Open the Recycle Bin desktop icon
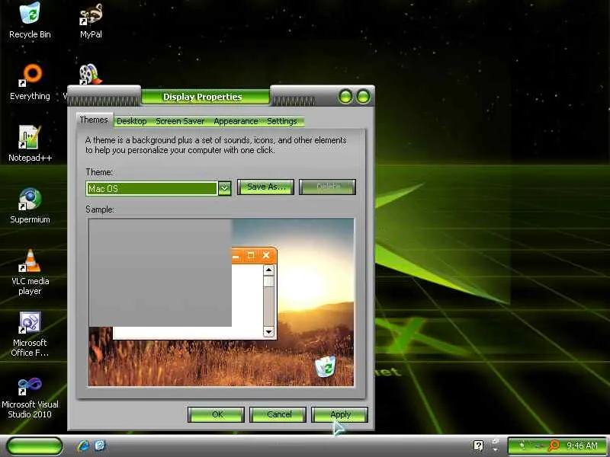 [x=30, y=21]
